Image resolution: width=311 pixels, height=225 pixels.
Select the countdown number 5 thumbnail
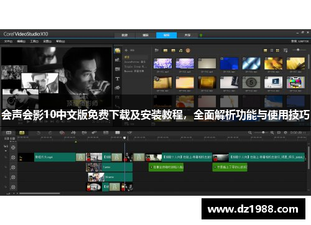[251, 82]
